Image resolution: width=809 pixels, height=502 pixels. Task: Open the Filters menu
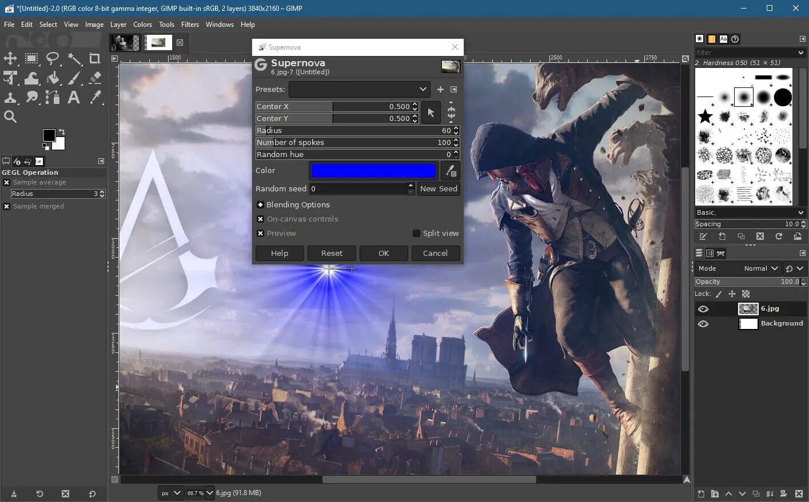190,25
